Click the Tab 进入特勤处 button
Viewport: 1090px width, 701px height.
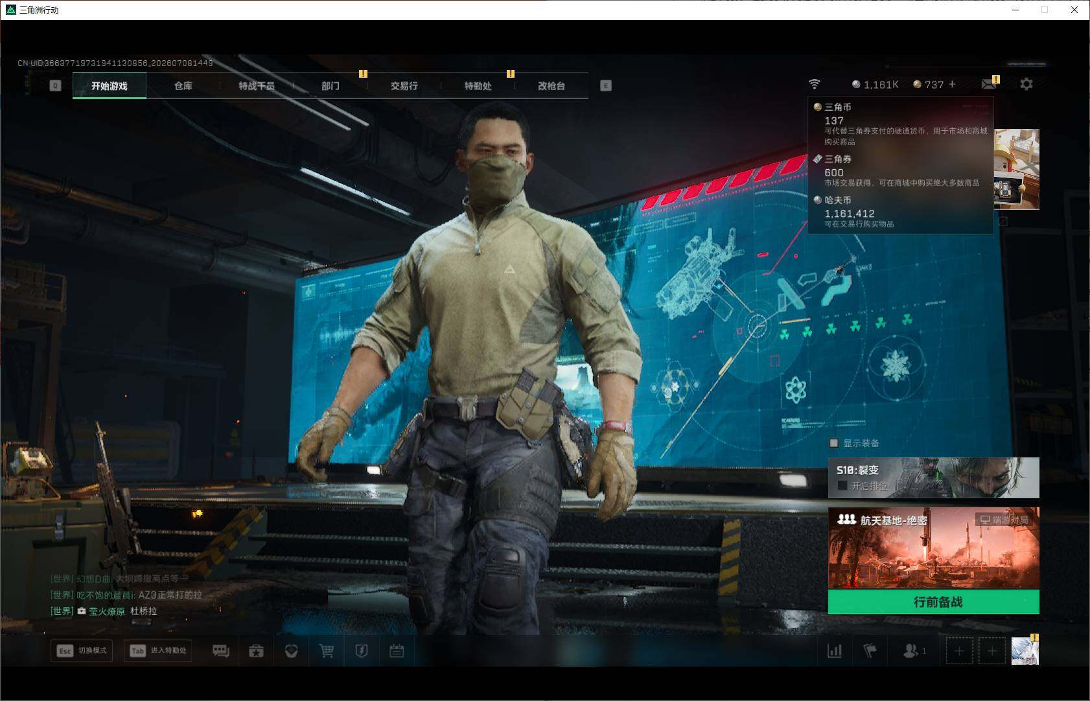click(x=157, y=650)
